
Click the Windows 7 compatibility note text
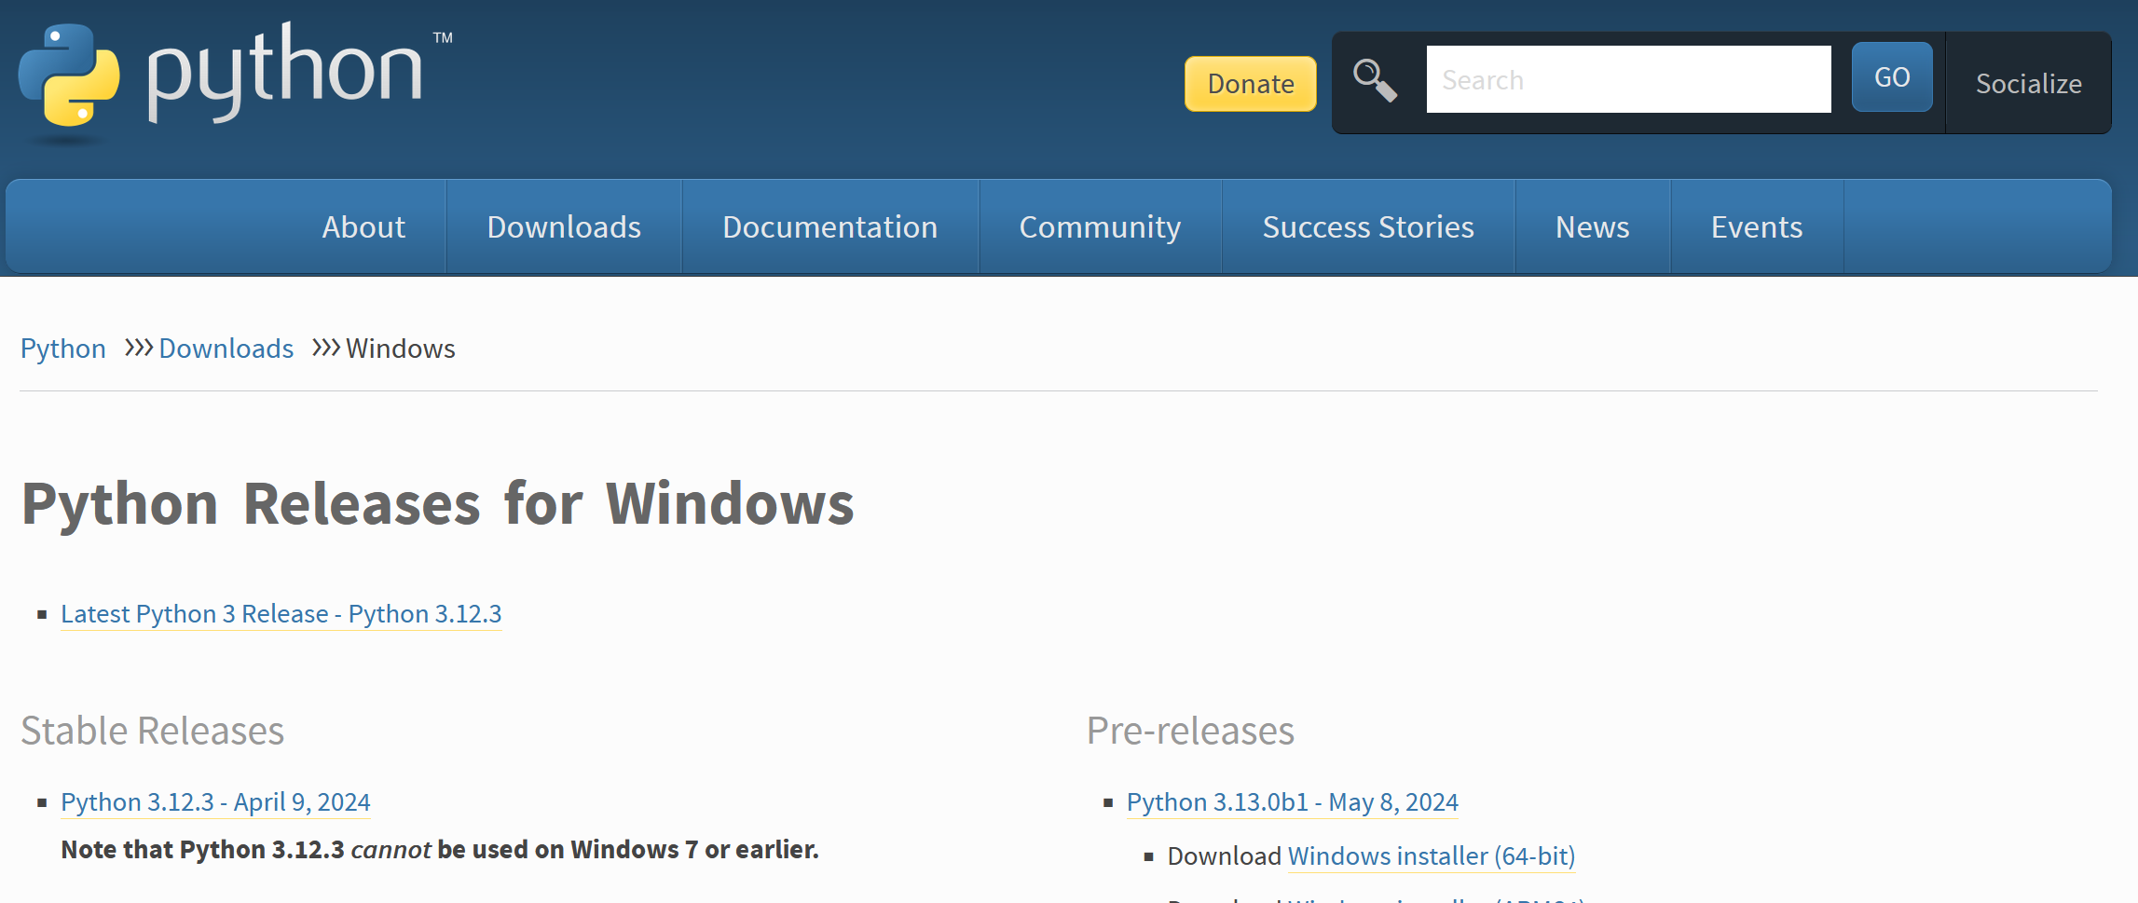click(440, 850)
